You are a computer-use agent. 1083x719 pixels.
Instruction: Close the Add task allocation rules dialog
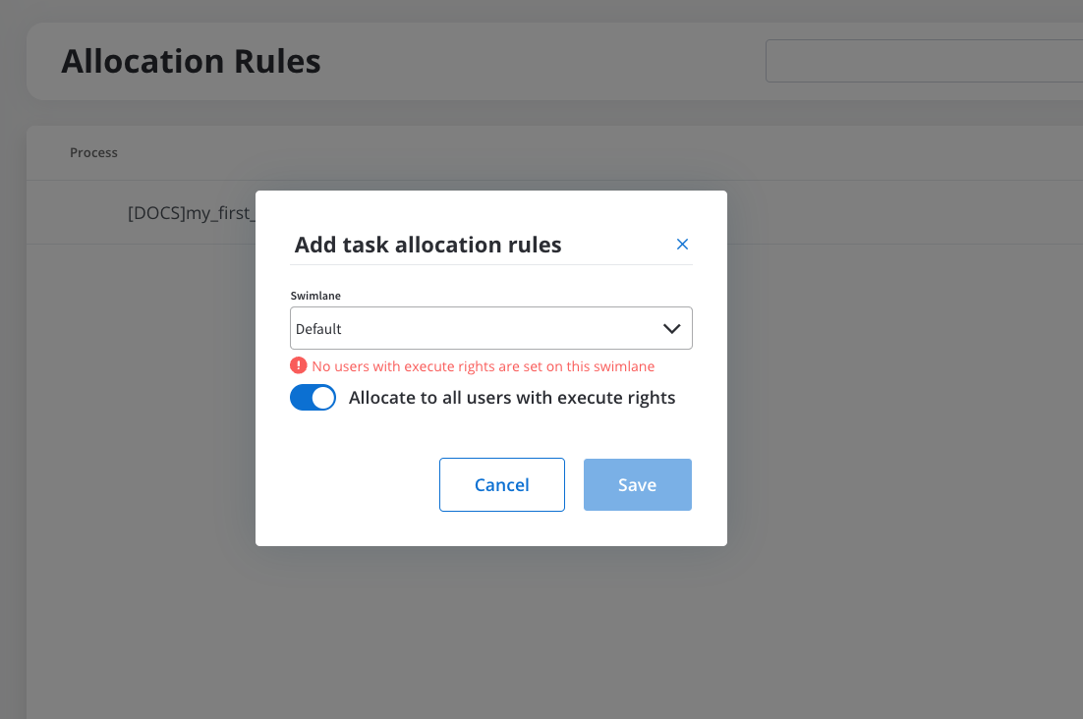pos(682,245)
